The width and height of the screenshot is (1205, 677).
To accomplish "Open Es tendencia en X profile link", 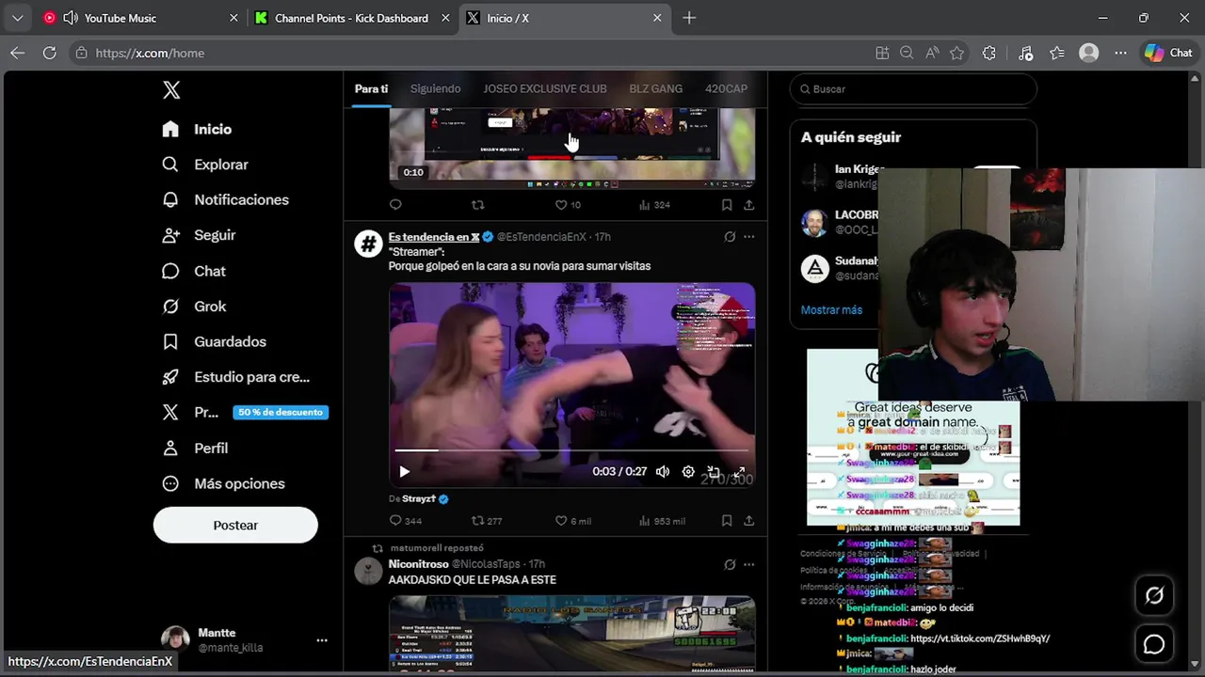I will point(434,237).
